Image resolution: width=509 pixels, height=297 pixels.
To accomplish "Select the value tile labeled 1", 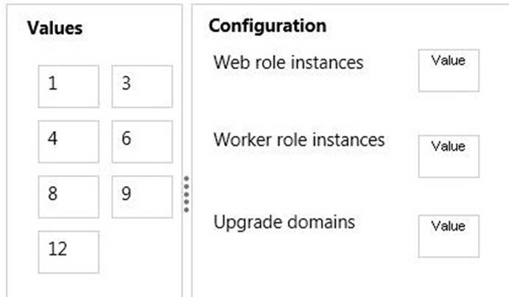I will (69, 86).
